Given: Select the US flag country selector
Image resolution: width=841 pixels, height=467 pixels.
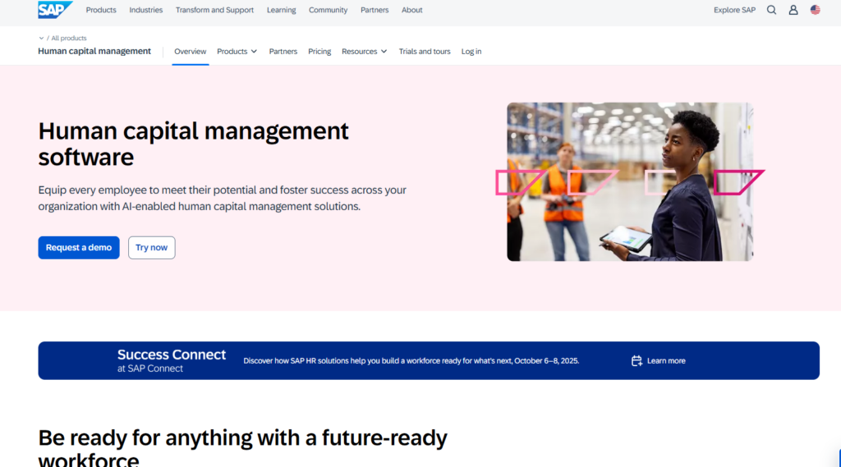Looking at the screenshot, I should click(815, 10).
